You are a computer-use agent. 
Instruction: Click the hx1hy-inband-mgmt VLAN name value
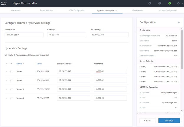click(x=169, y=93)
